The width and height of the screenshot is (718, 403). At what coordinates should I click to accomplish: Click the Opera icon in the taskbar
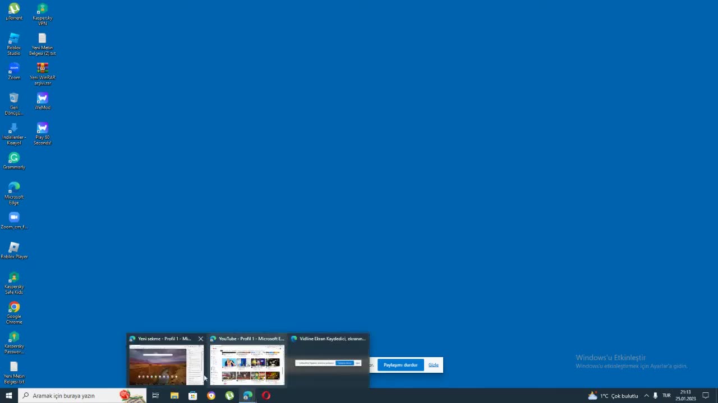click(x=266, y=396)
